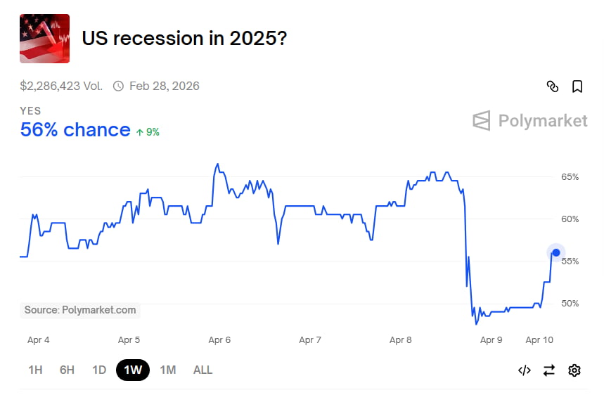Click the Source: Polymarket.com label

point(80,310)
